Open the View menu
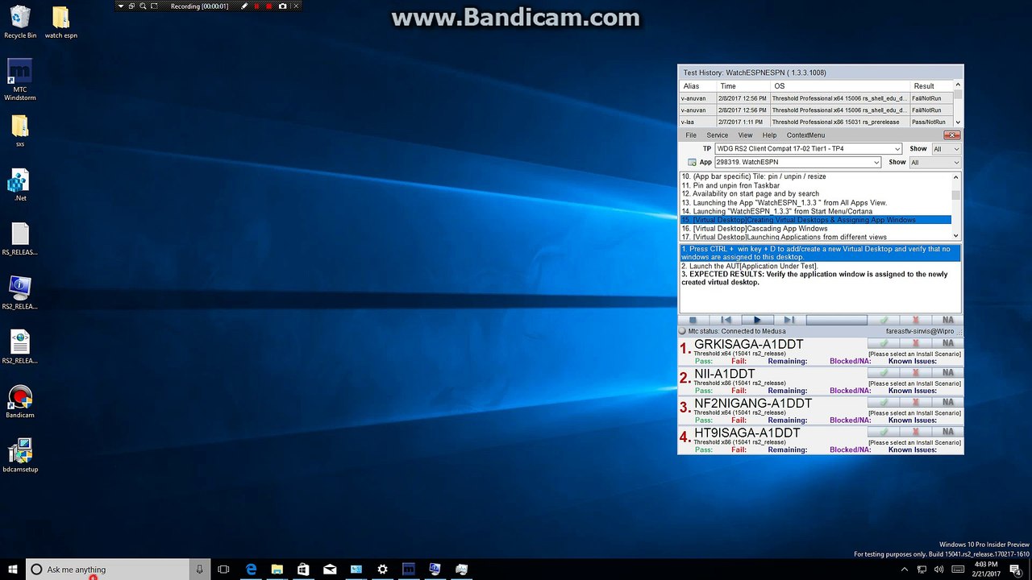This screenshot has width=1032, height=580. (x=746, y=135)
